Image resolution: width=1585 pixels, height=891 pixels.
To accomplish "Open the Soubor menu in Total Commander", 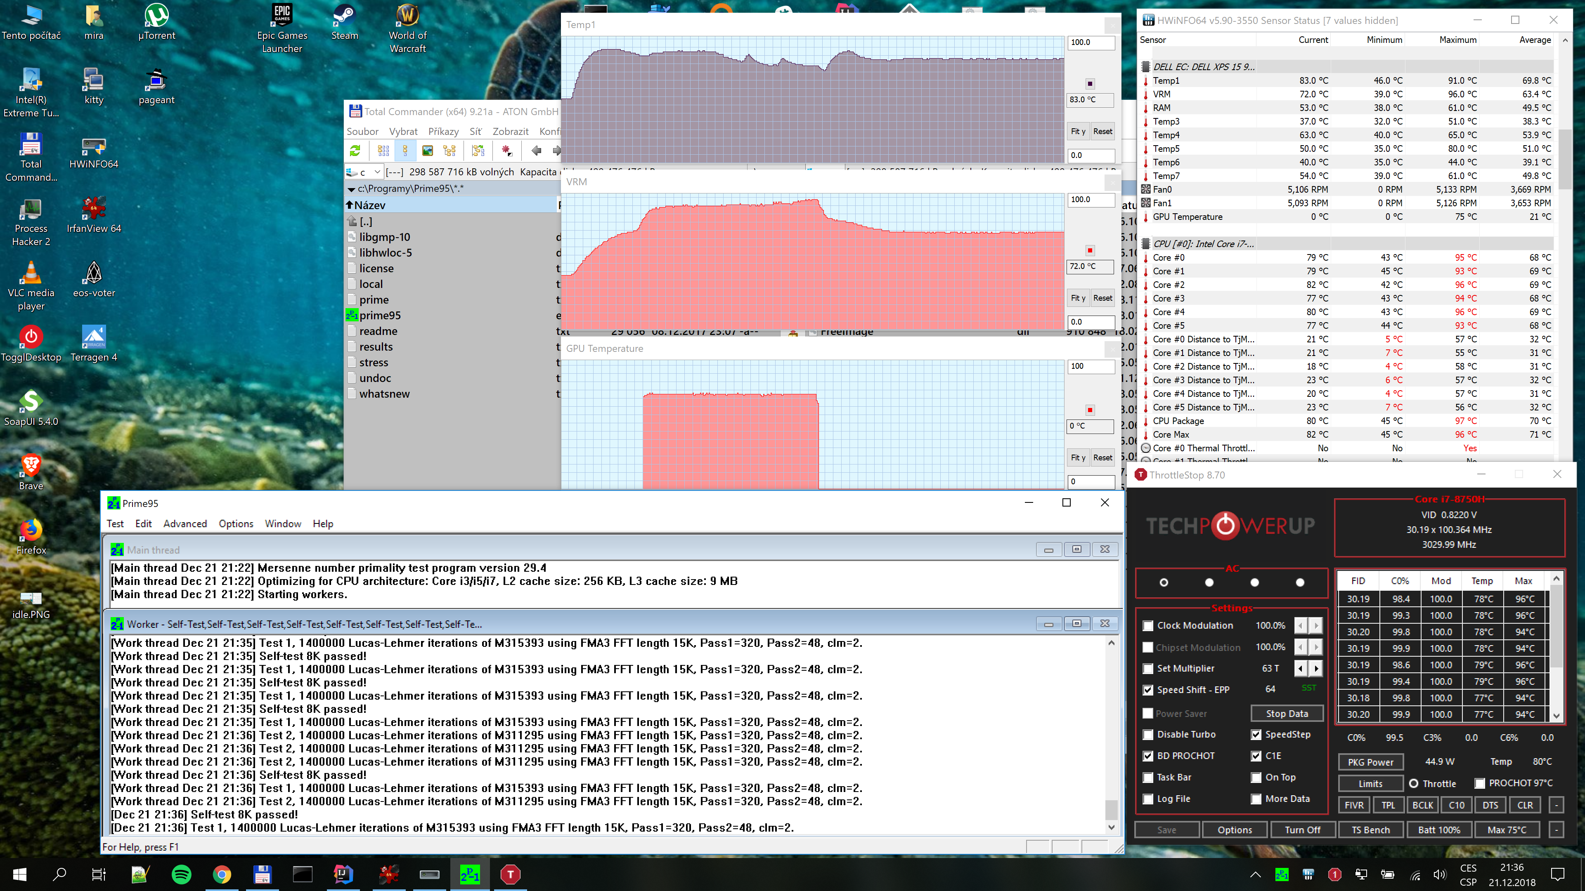I will tap(362, 132).
